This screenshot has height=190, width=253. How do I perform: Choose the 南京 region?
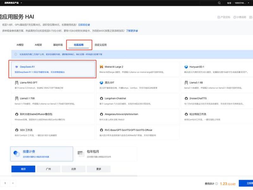23,169
